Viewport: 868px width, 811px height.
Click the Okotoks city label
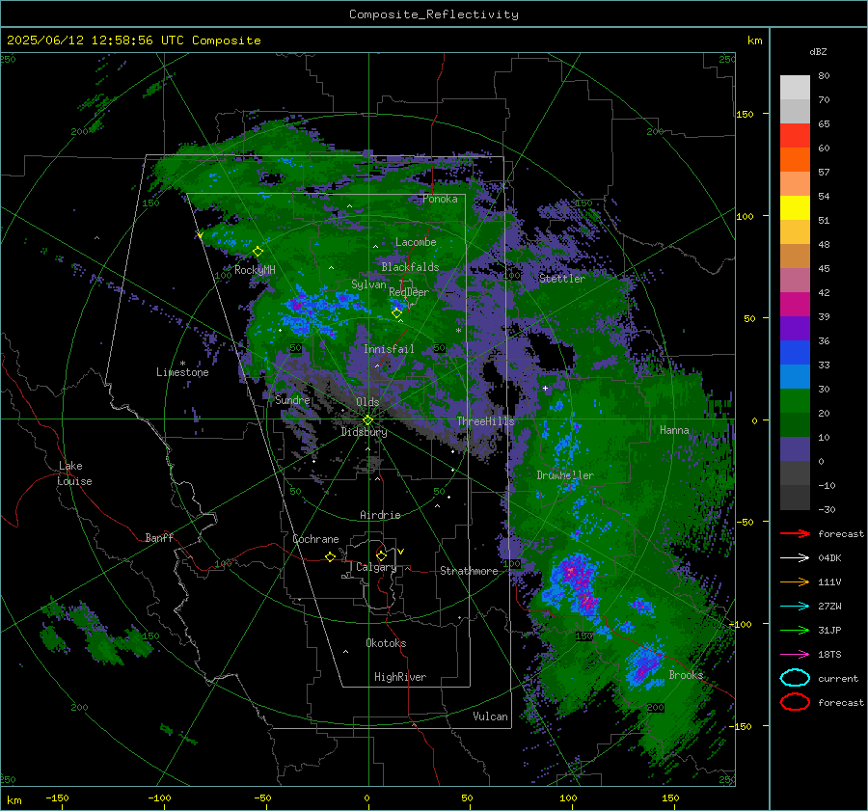386,643
